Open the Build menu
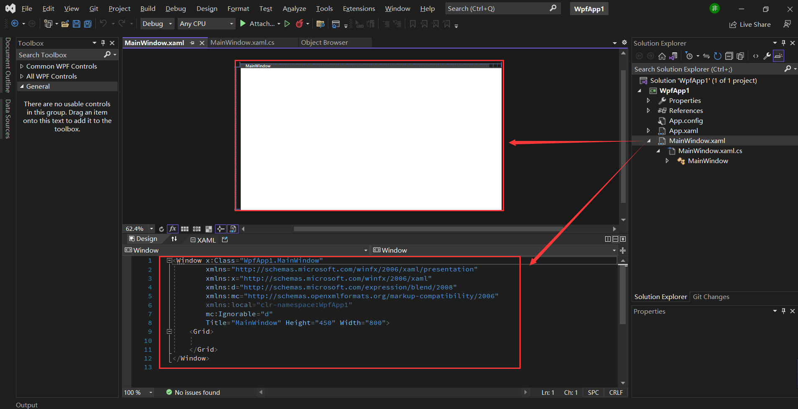Image resolution: width=798 pixels, height=409 pixels. pos(148,8)
